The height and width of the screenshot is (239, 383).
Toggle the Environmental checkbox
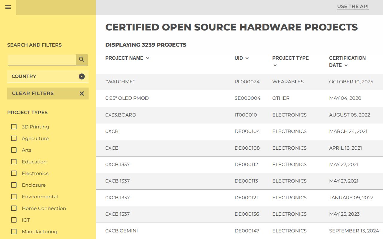[14, 197]
